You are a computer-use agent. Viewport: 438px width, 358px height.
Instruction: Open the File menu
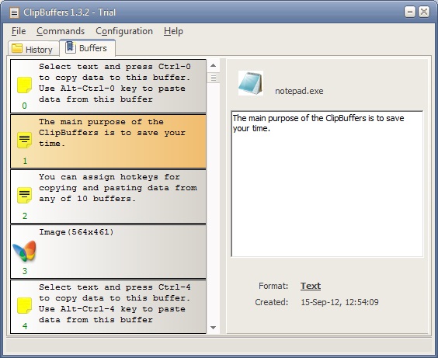(x=19, y=31)
